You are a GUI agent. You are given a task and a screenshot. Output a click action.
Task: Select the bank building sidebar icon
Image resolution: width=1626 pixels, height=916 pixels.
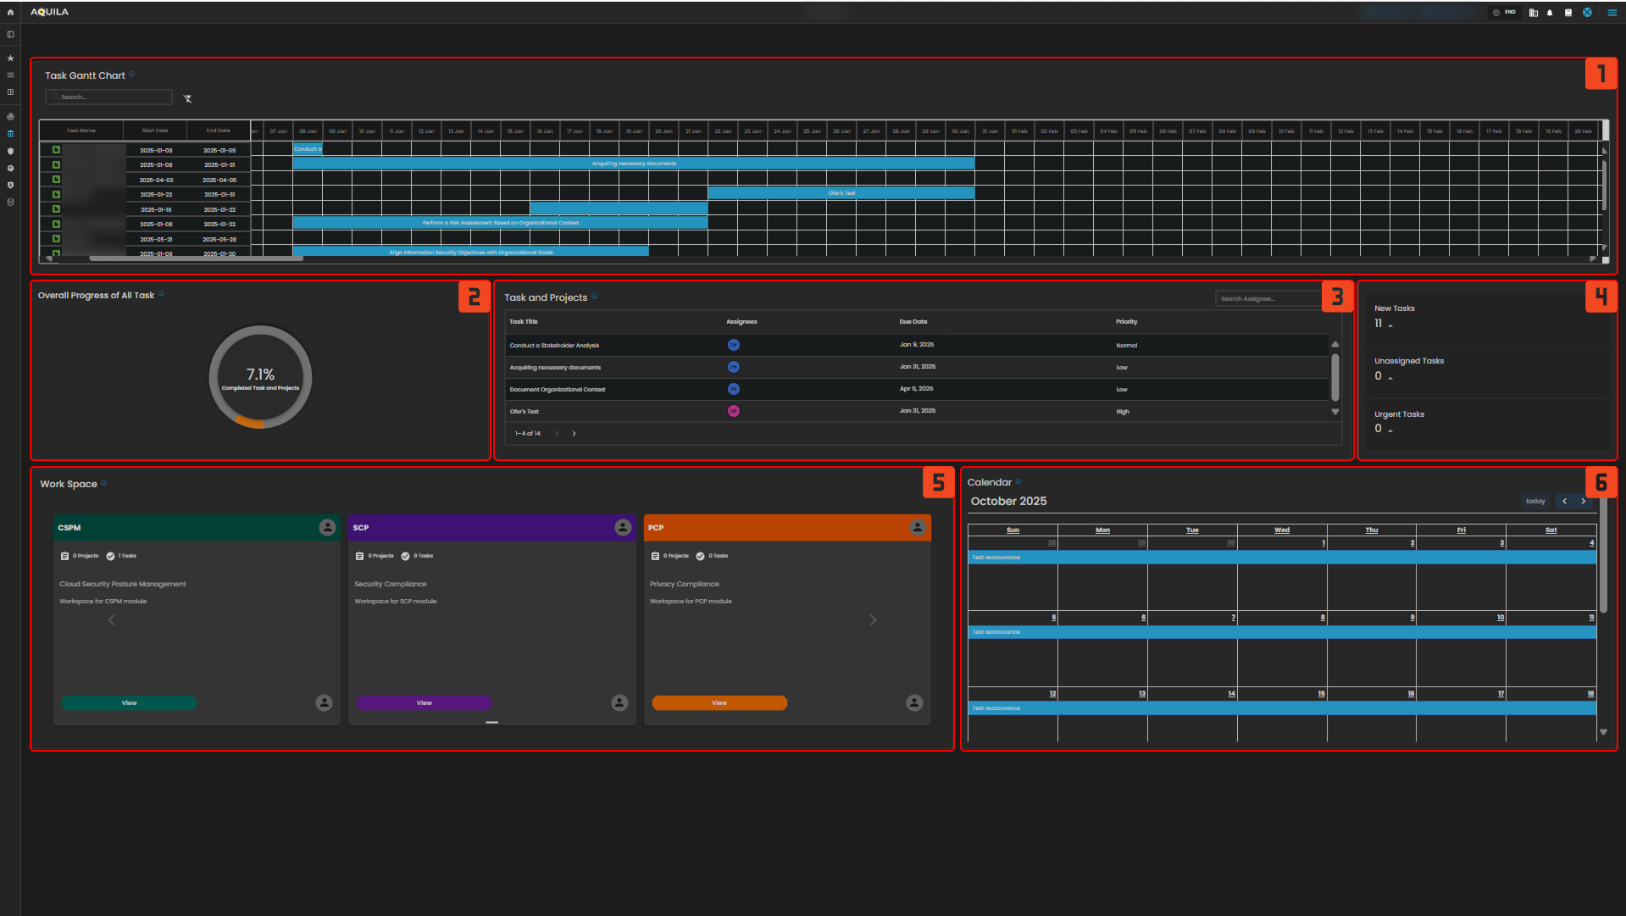pyautogui.click(x=10, y=134)
